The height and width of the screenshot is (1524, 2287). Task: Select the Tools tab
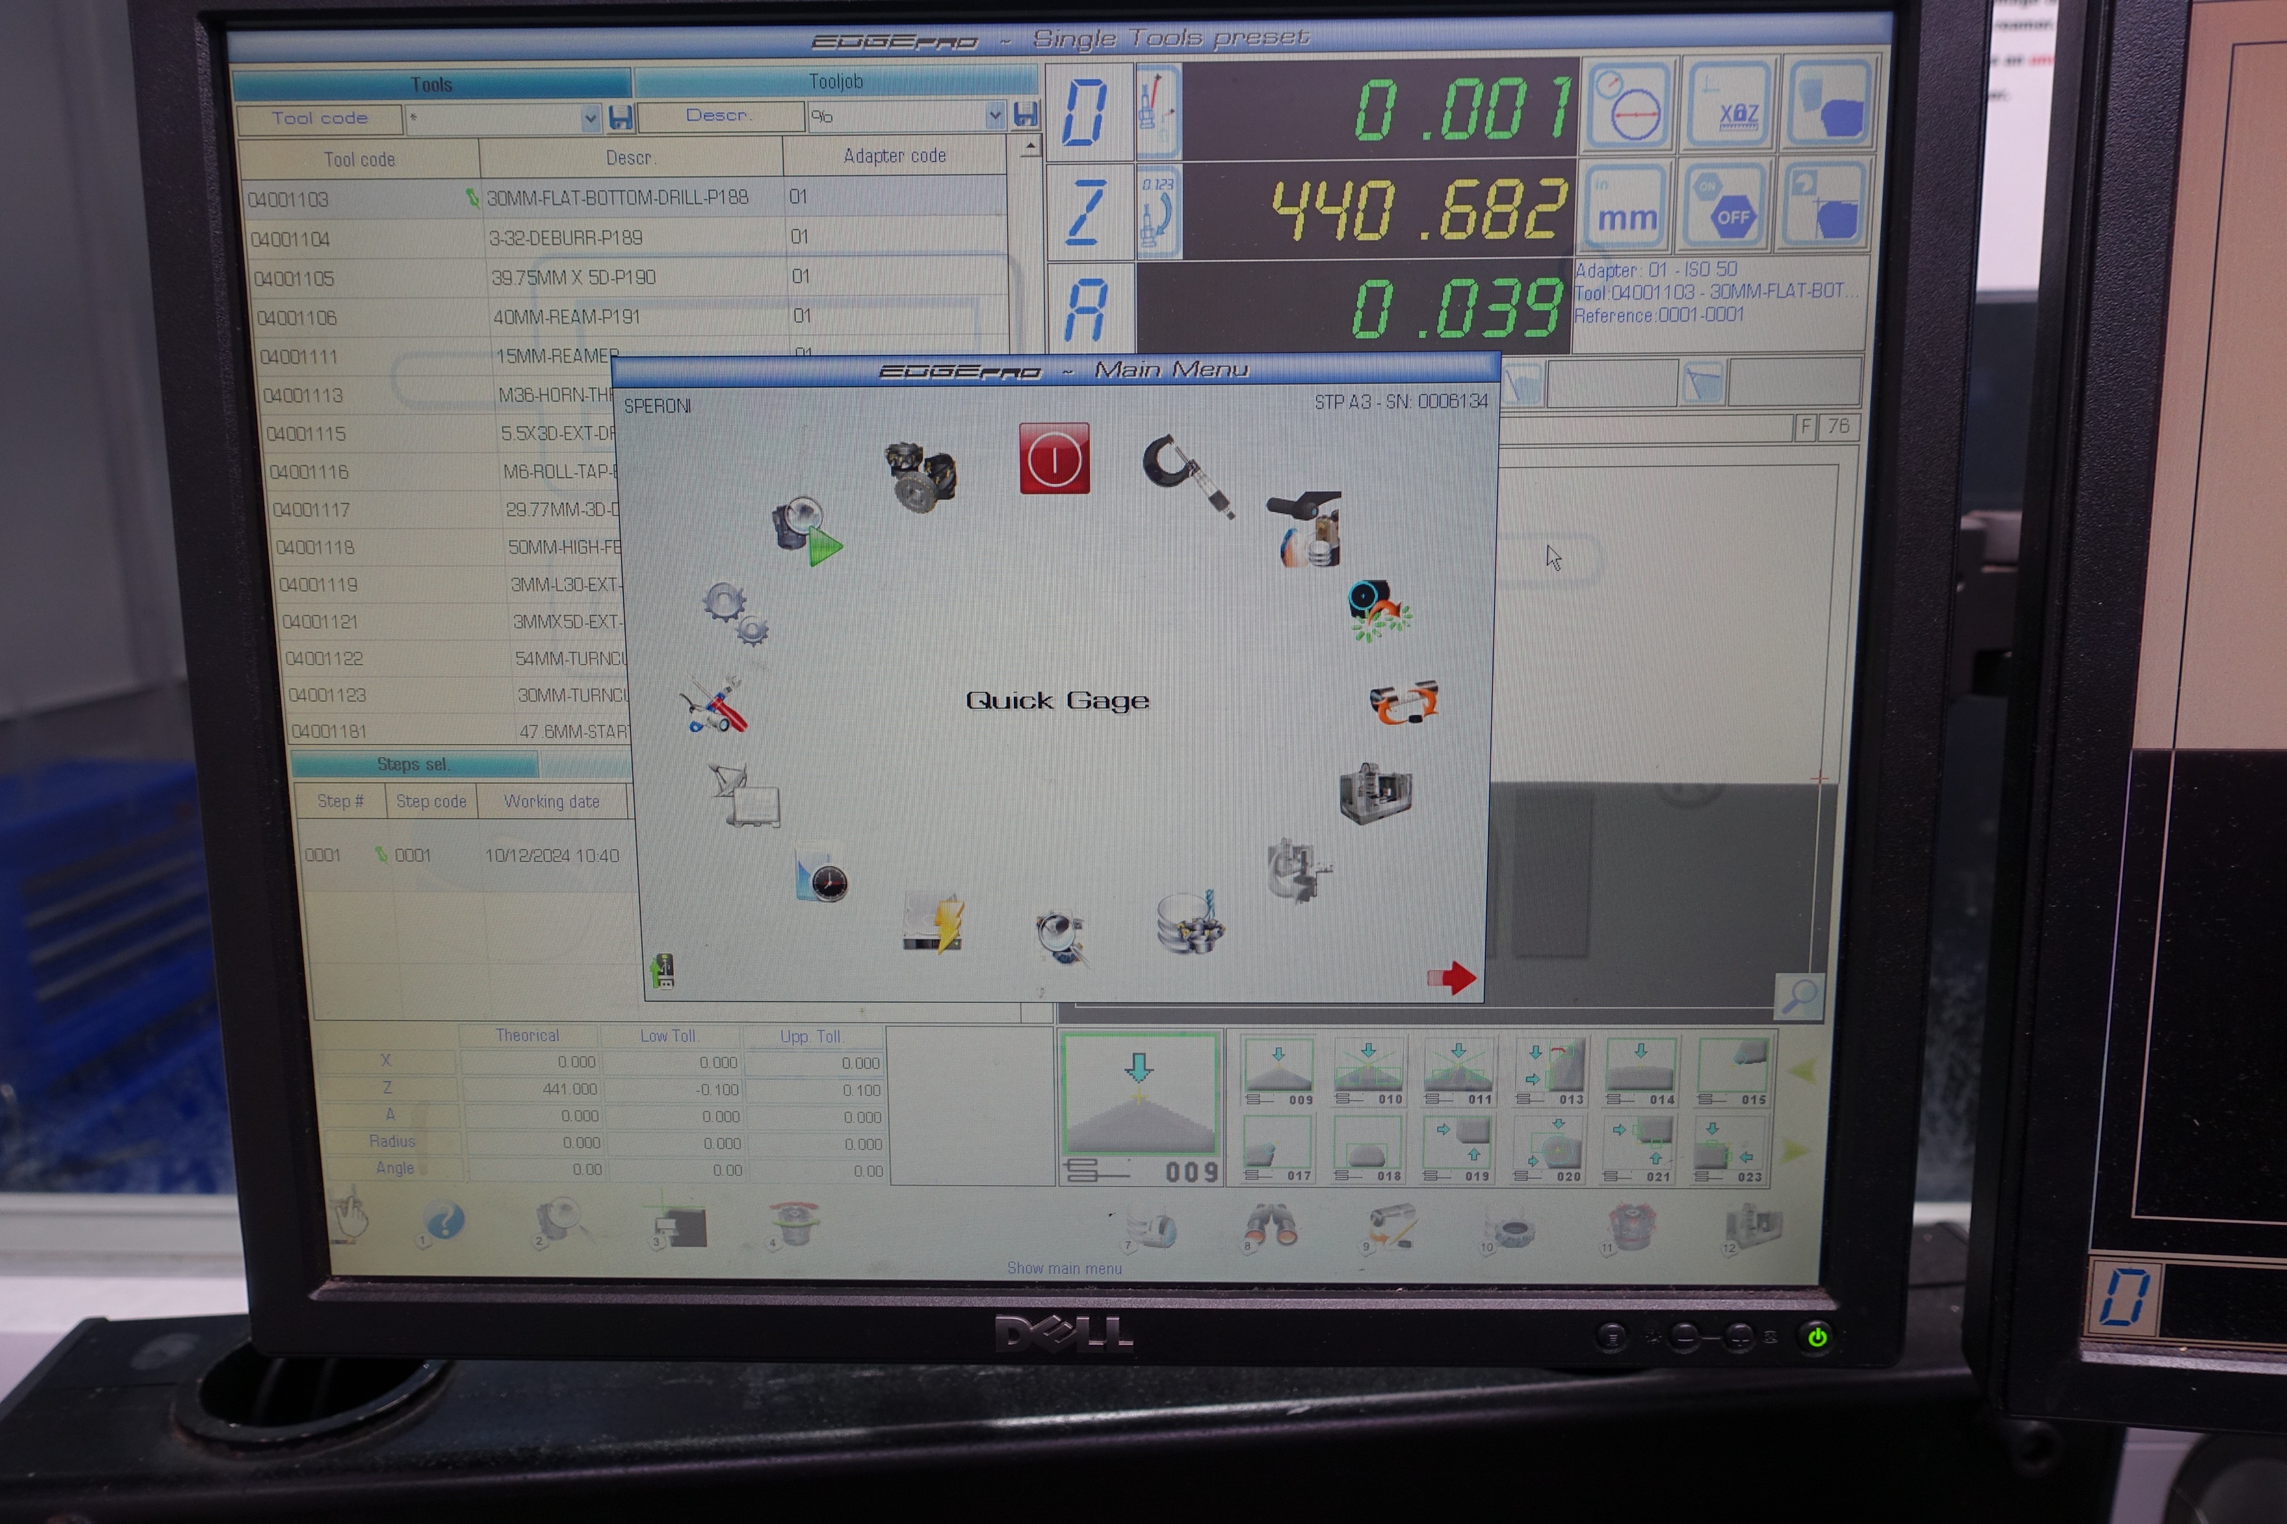pyautogui.click(x=431, y=85)
